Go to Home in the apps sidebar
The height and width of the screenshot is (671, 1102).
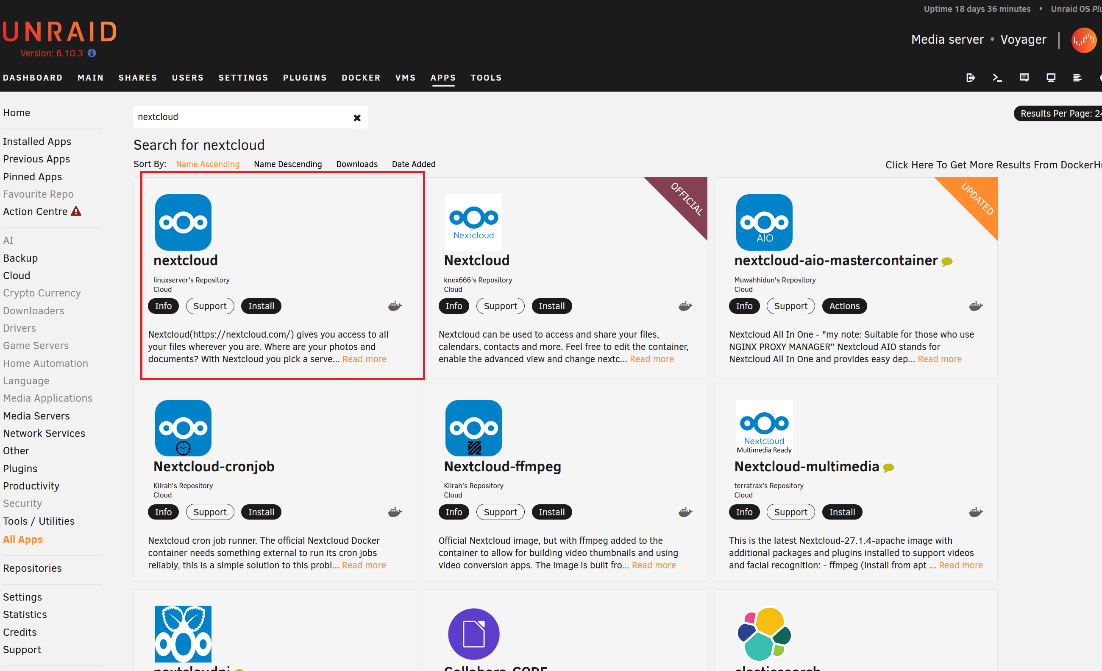[x=17, y=113]
